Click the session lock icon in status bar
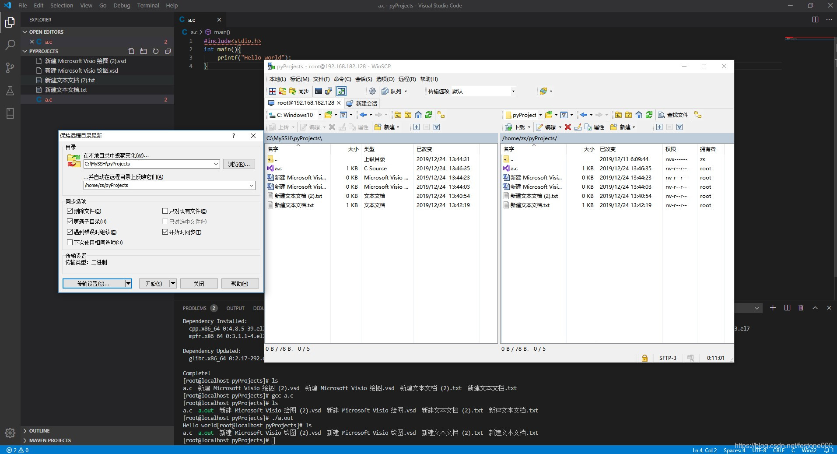The width and height of the screenshot is (837, 454). 644,358
